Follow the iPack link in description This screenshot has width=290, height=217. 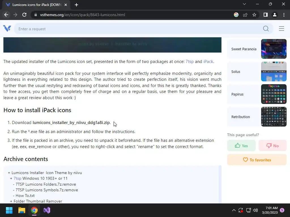pyautogui.click(x=208, y=61)
